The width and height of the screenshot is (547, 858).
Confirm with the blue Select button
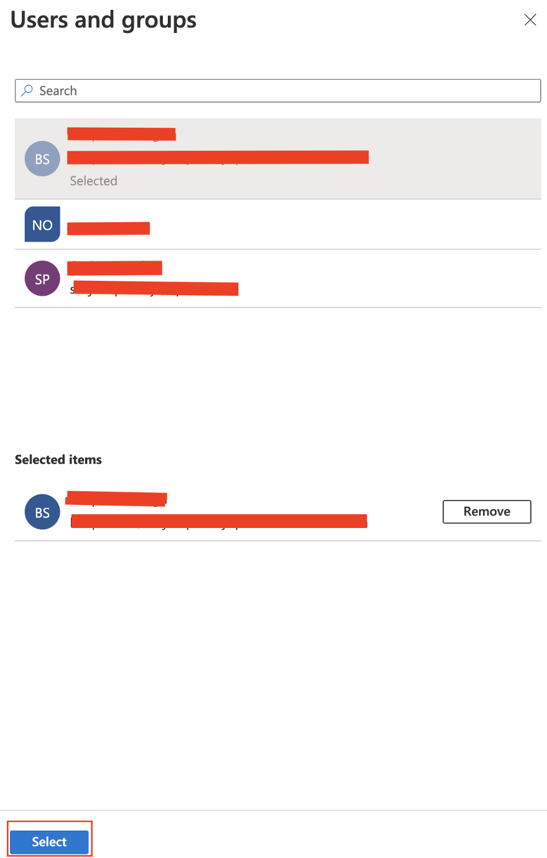tap(50, 842)
